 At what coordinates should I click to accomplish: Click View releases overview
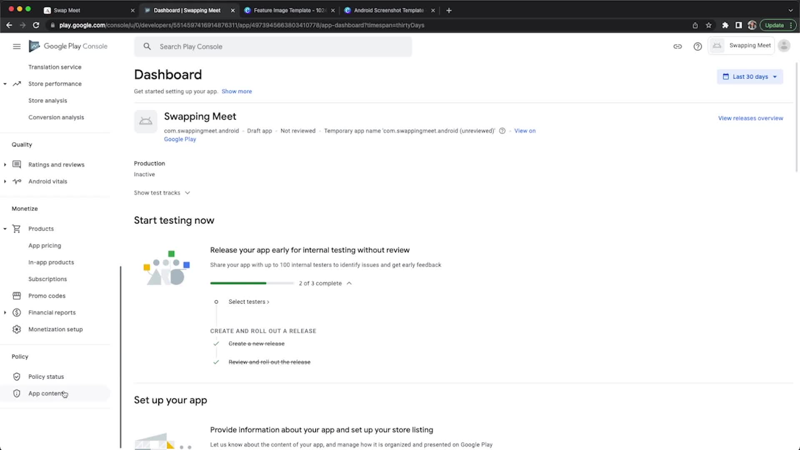[x=750, y=118]
